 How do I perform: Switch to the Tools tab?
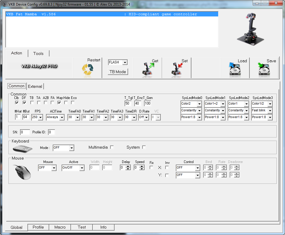(38, 53)
